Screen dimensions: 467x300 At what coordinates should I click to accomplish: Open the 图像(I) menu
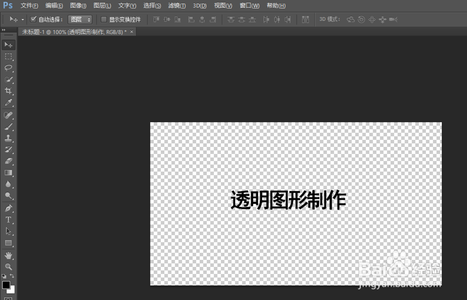(x=78, y=6)
